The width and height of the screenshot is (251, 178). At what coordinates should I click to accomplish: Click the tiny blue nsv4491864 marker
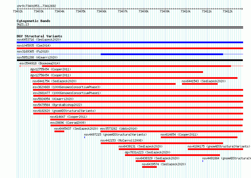pos(203,161)
